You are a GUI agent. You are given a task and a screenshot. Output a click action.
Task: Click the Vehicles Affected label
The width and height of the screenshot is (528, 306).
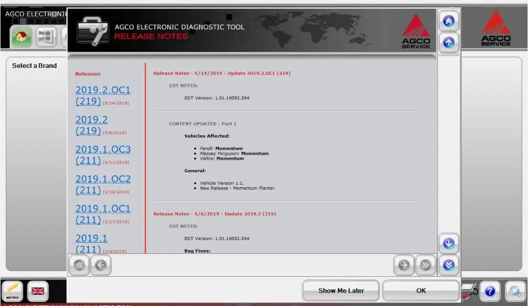[207, 136]
